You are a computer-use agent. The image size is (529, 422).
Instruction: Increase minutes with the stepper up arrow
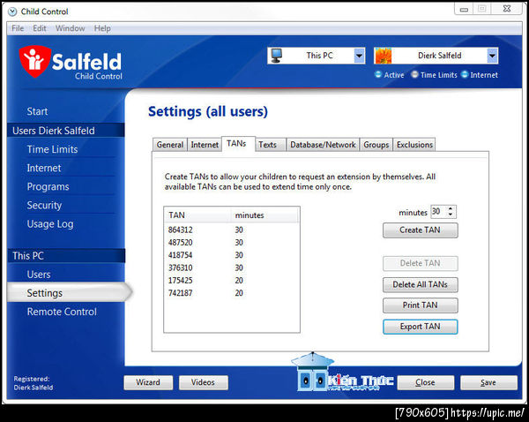tap(451, 208)
